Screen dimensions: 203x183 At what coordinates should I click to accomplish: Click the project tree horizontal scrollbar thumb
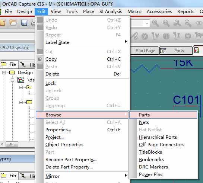pos(12,144)
